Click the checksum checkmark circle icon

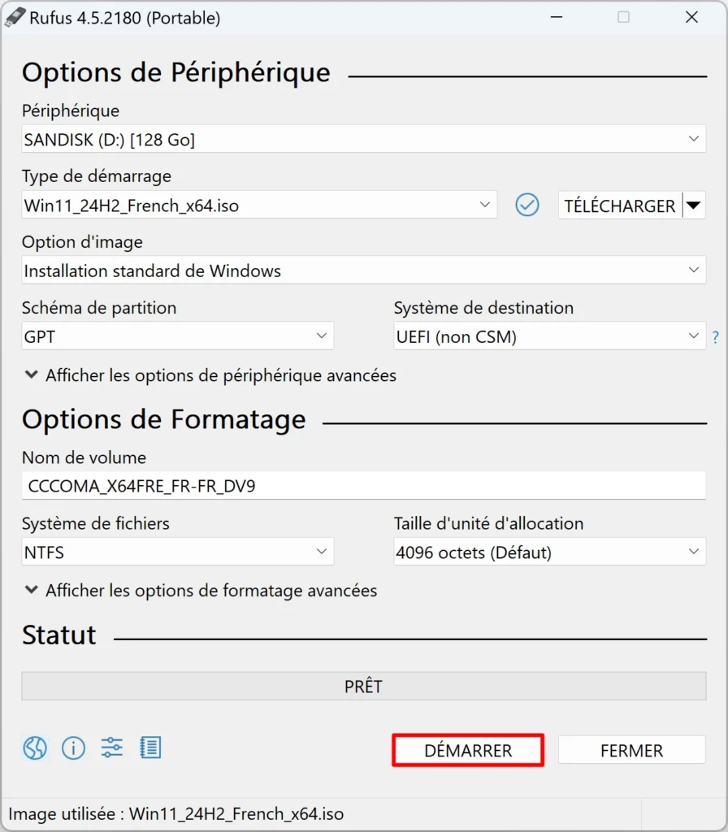(x=526, y=205)
